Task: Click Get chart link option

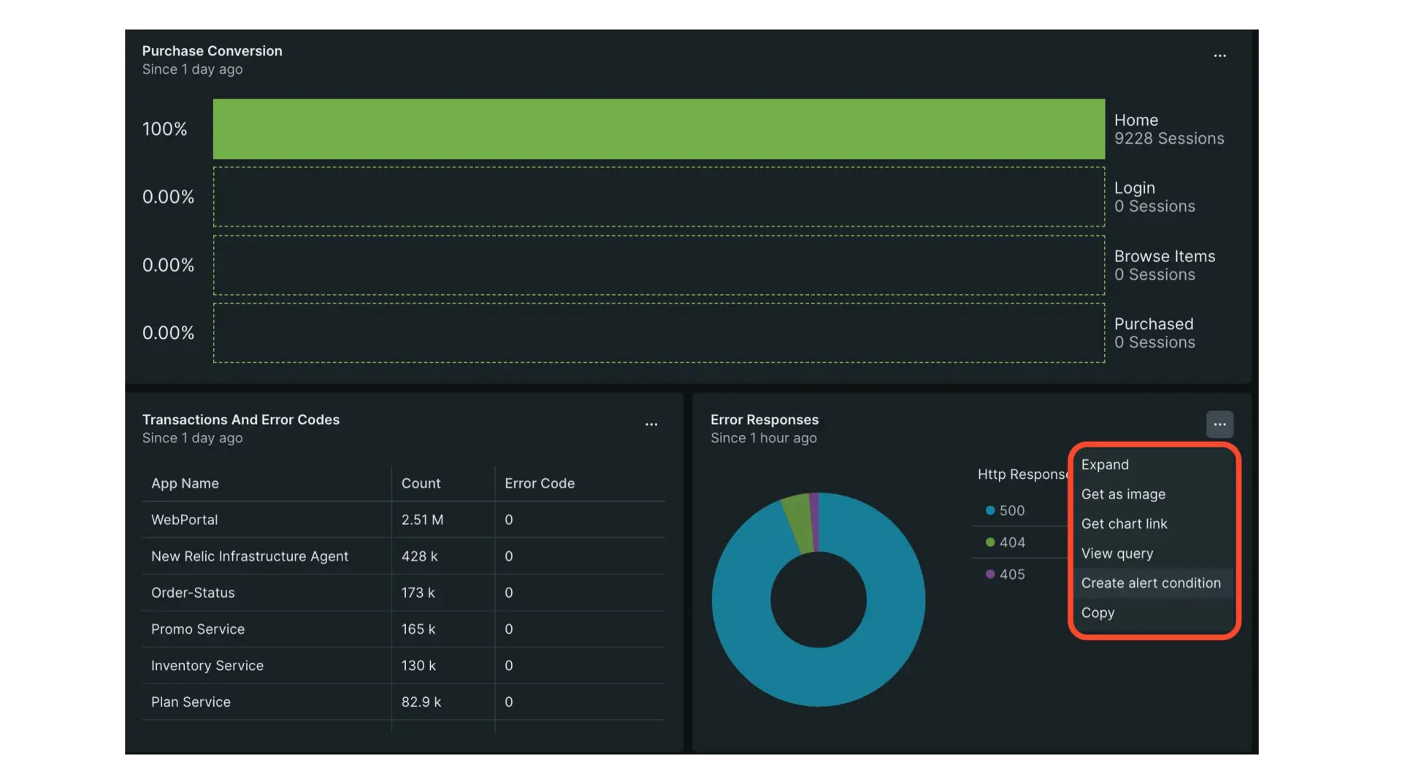Action: pos(1125,523)
